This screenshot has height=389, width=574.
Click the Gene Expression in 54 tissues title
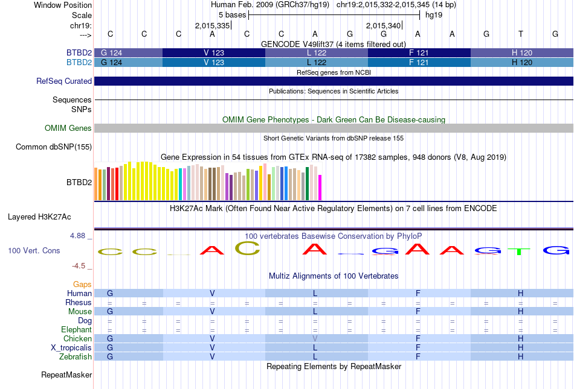point(334,157)
